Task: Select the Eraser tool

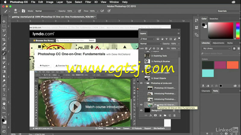Action: pyautogui.click(x=4, y=67)
